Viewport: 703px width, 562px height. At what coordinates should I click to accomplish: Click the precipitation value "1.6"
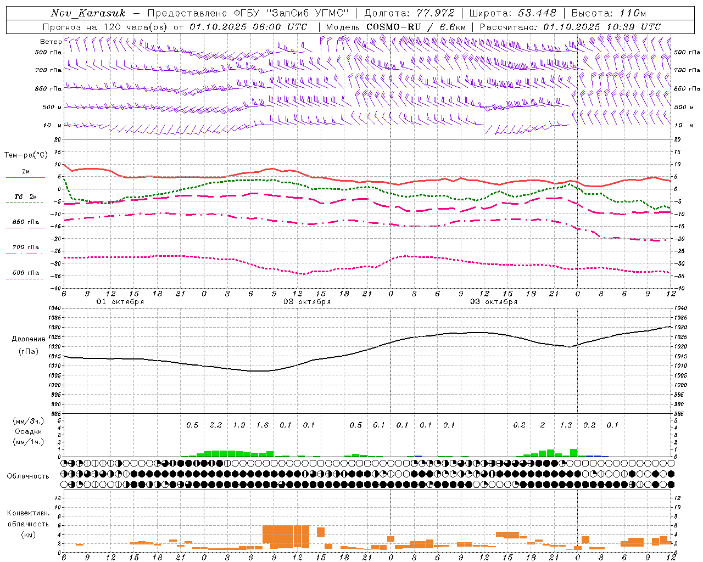[263, 425]
